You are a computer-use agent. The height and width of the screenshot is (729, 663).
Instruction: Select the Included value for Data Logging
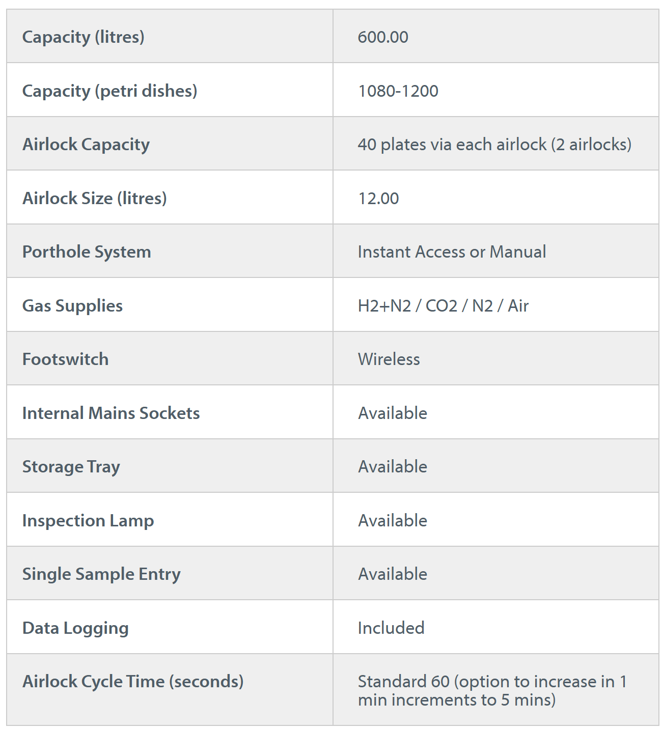coord(391,628)
